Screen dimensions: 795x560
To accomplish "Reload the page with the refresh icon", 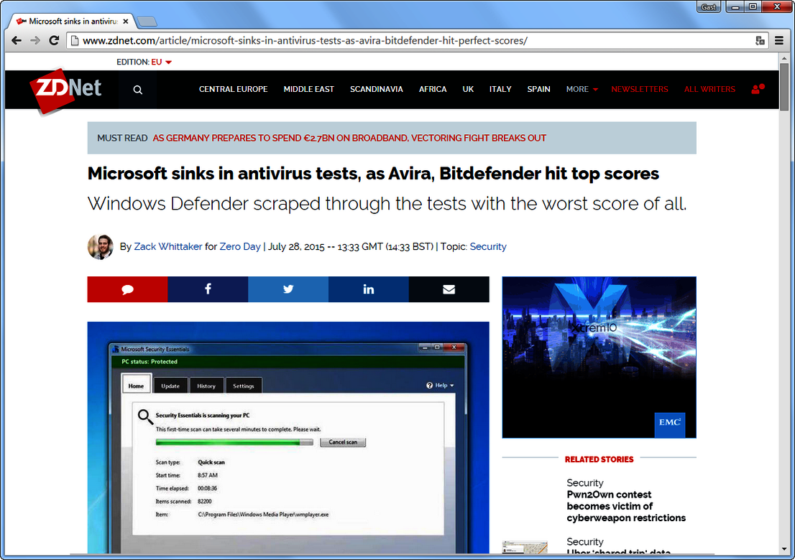I will pos(54,41).
